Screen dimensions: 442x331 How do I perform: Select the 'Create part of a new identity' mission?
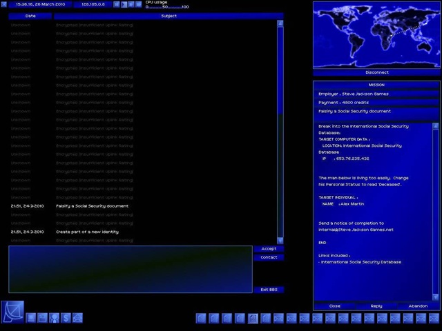click(87, 232)
